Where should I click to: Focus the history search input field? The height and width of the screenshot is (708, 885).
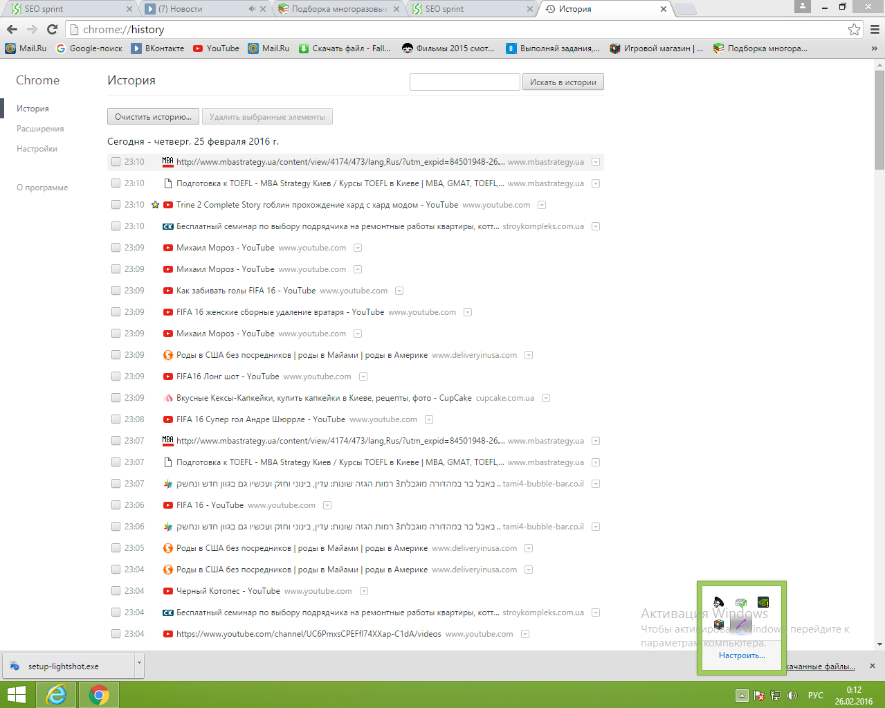(x=464, y=82)
